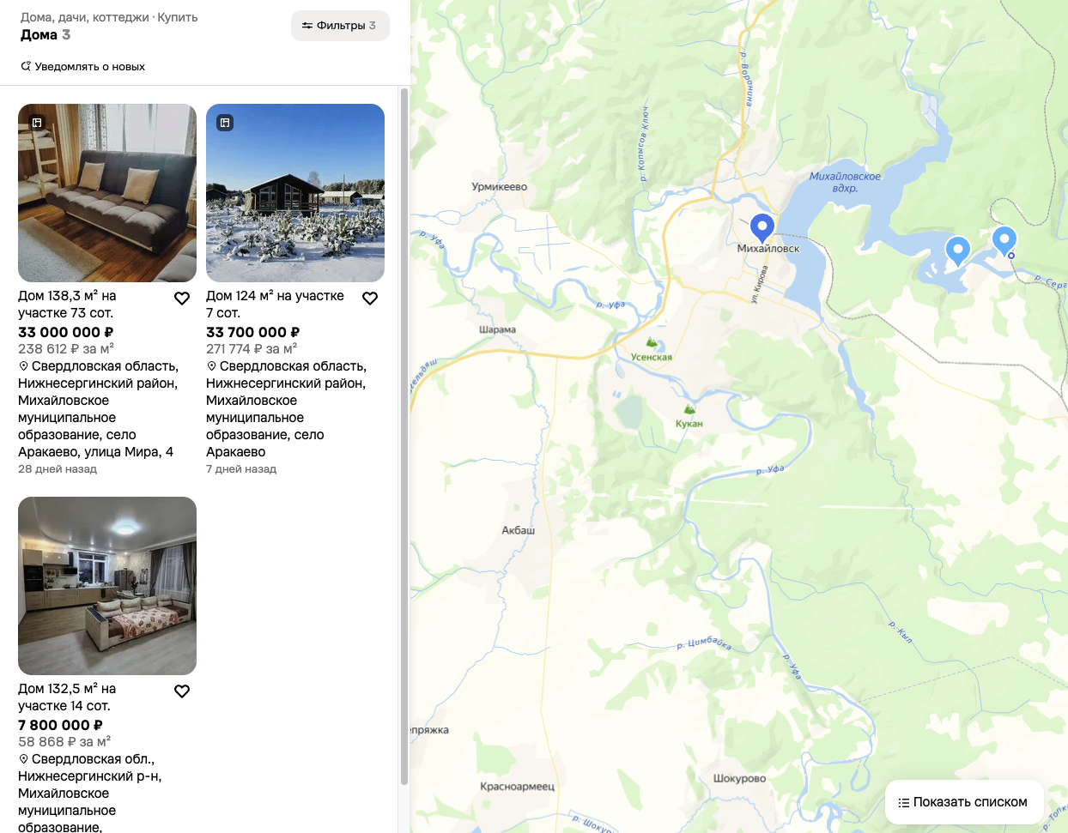Screen dimensions: 1068x833
Task: Click the floor plan icon on snowy house photo
Action: 225,123
